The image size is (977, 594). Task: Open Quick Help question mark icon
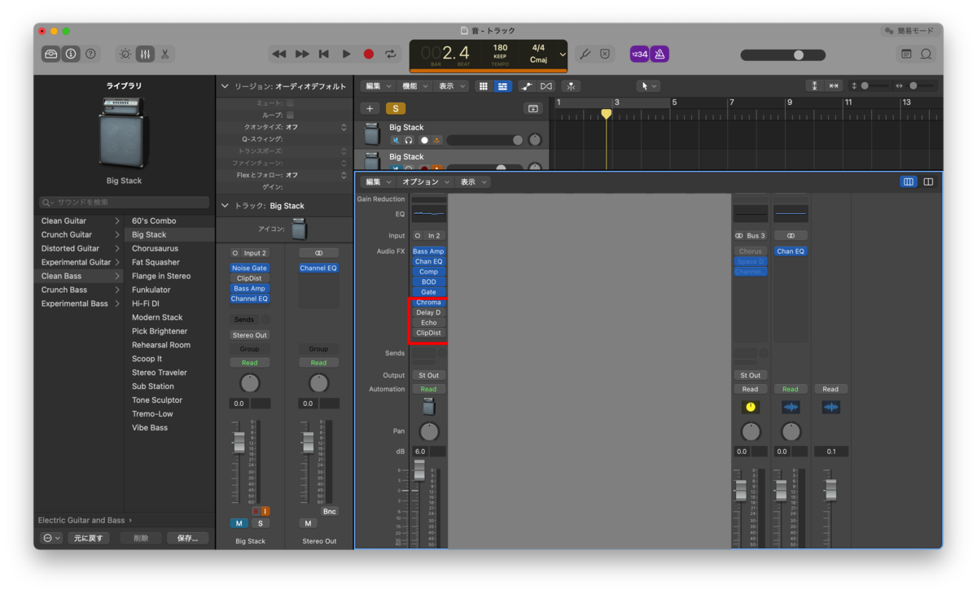click(x=91, y=54)
